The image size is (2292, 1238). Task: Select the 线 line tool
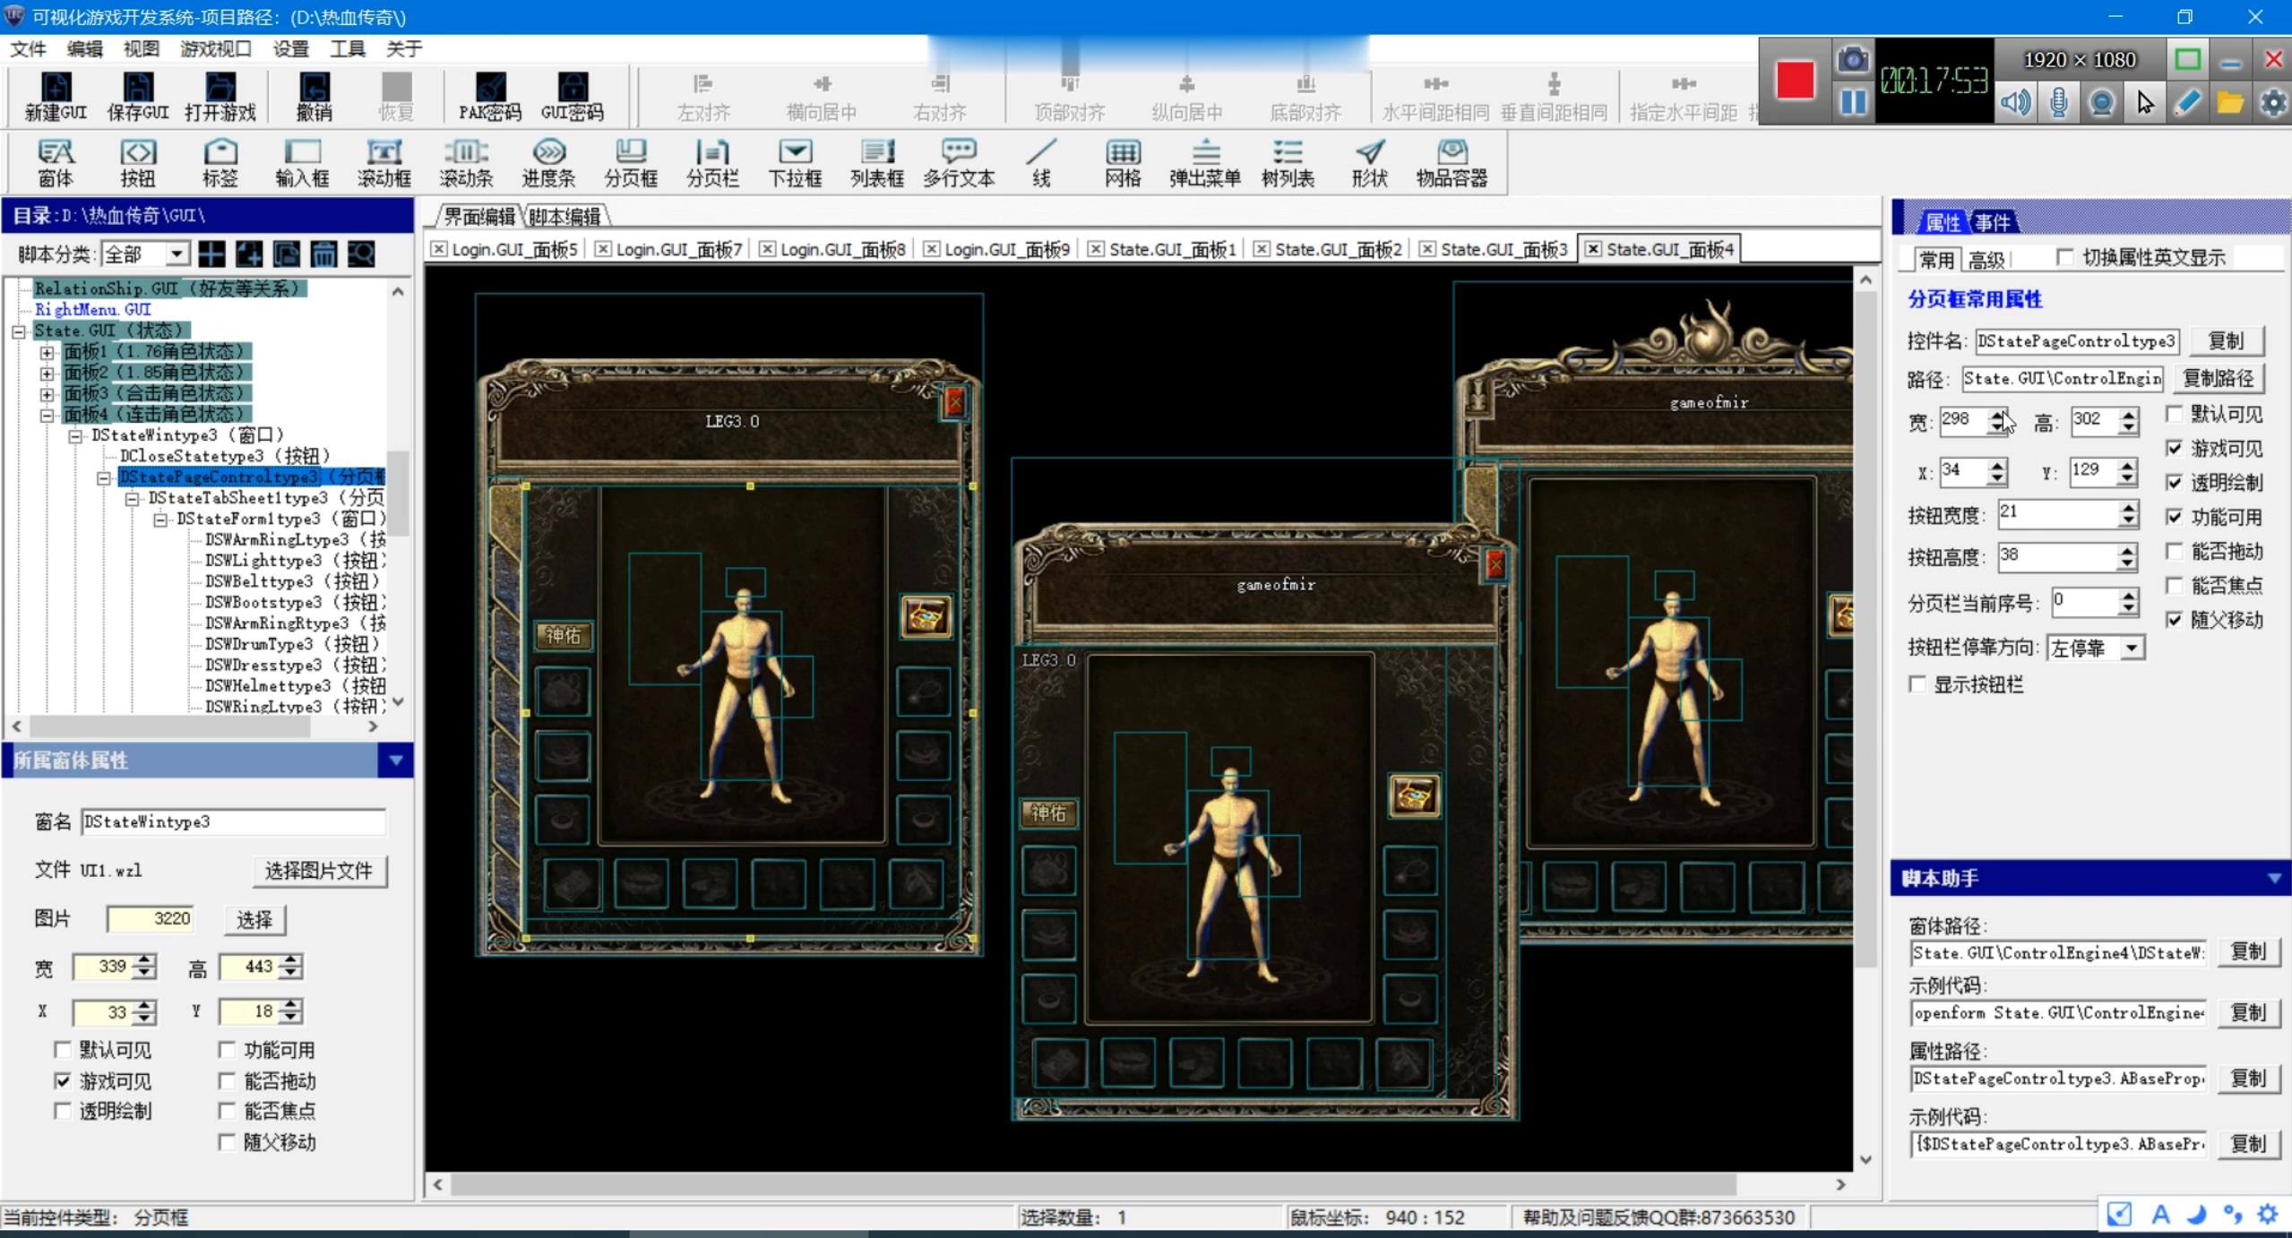1041,162
